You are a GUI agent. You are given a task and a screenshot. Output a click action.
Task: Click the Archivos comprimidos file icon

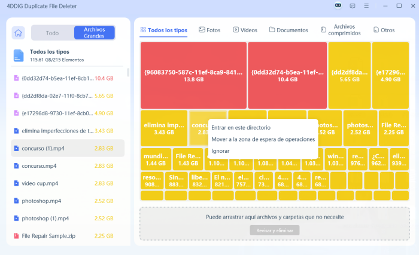coord(324,30)
